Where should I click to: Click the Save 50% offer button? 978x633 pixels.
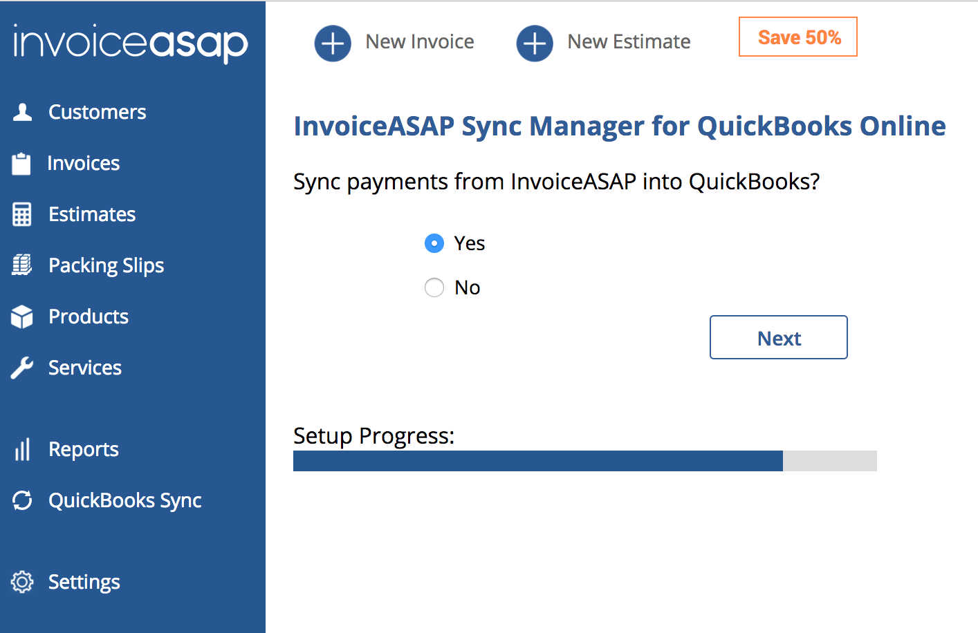tap(798, 37)
